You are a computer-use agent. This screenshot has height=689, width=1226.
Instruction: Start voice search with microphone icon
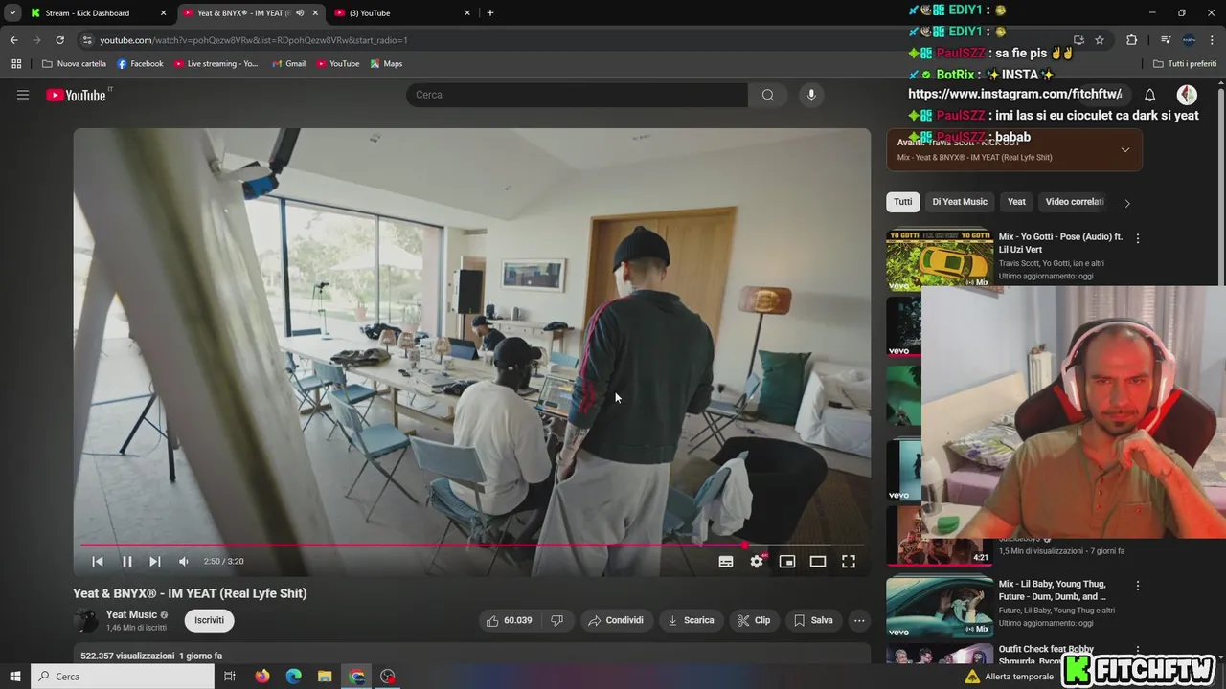(x=811, y=95)
